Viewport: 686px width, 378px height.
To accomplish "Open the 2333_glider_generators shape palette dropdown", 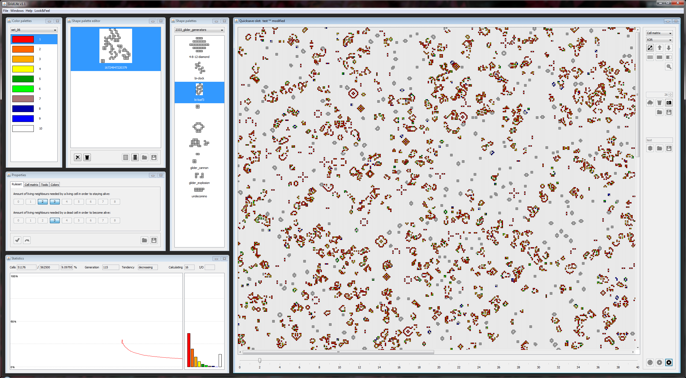I will (x=199, y=30).
